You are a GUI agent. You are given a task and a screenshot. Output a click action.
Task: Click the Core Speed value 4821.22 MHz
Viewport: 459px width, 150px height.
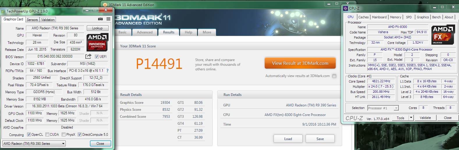[x=381, y=81]
